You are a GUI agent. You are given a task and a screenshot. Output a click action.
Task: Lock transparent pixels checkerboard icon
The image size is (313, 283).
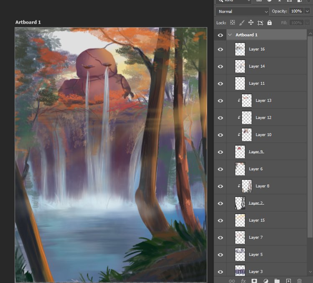tap(232, 23)
